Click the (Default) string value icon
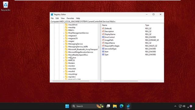Screen dimensions: 195x110 pos(103,28)
